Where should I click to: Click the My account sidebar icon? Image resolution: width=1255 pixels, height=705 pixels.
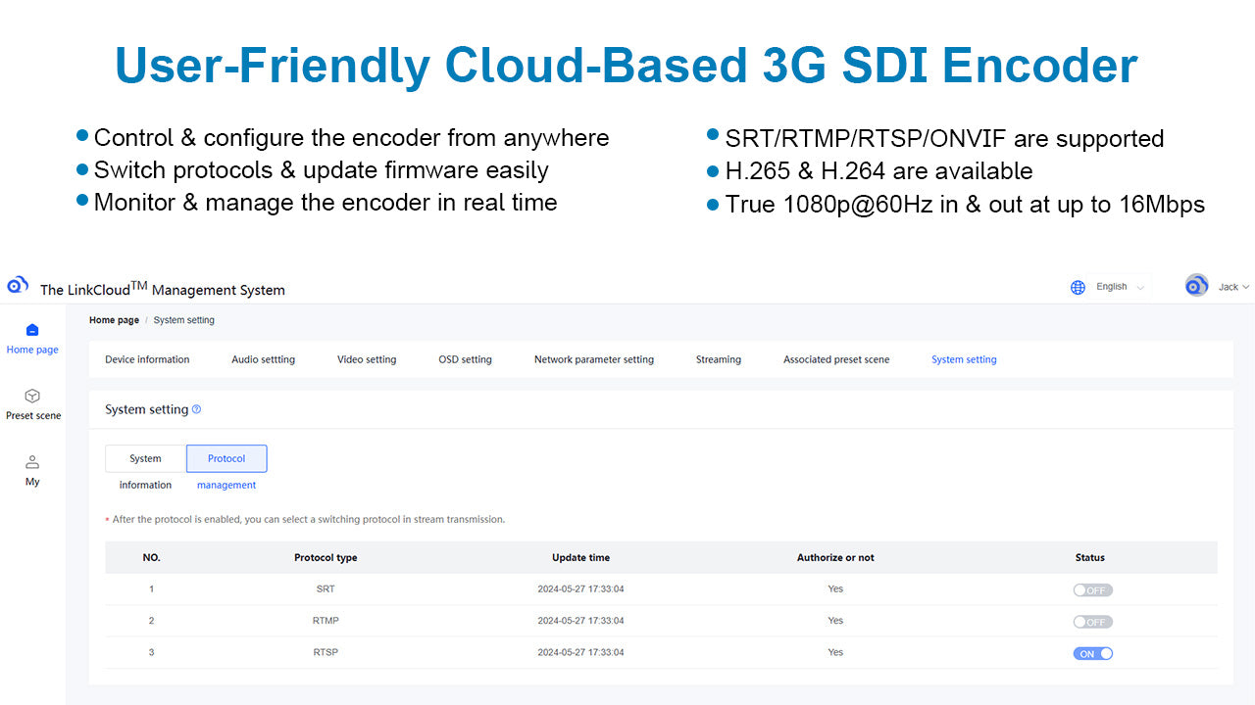tap(32, 462)
